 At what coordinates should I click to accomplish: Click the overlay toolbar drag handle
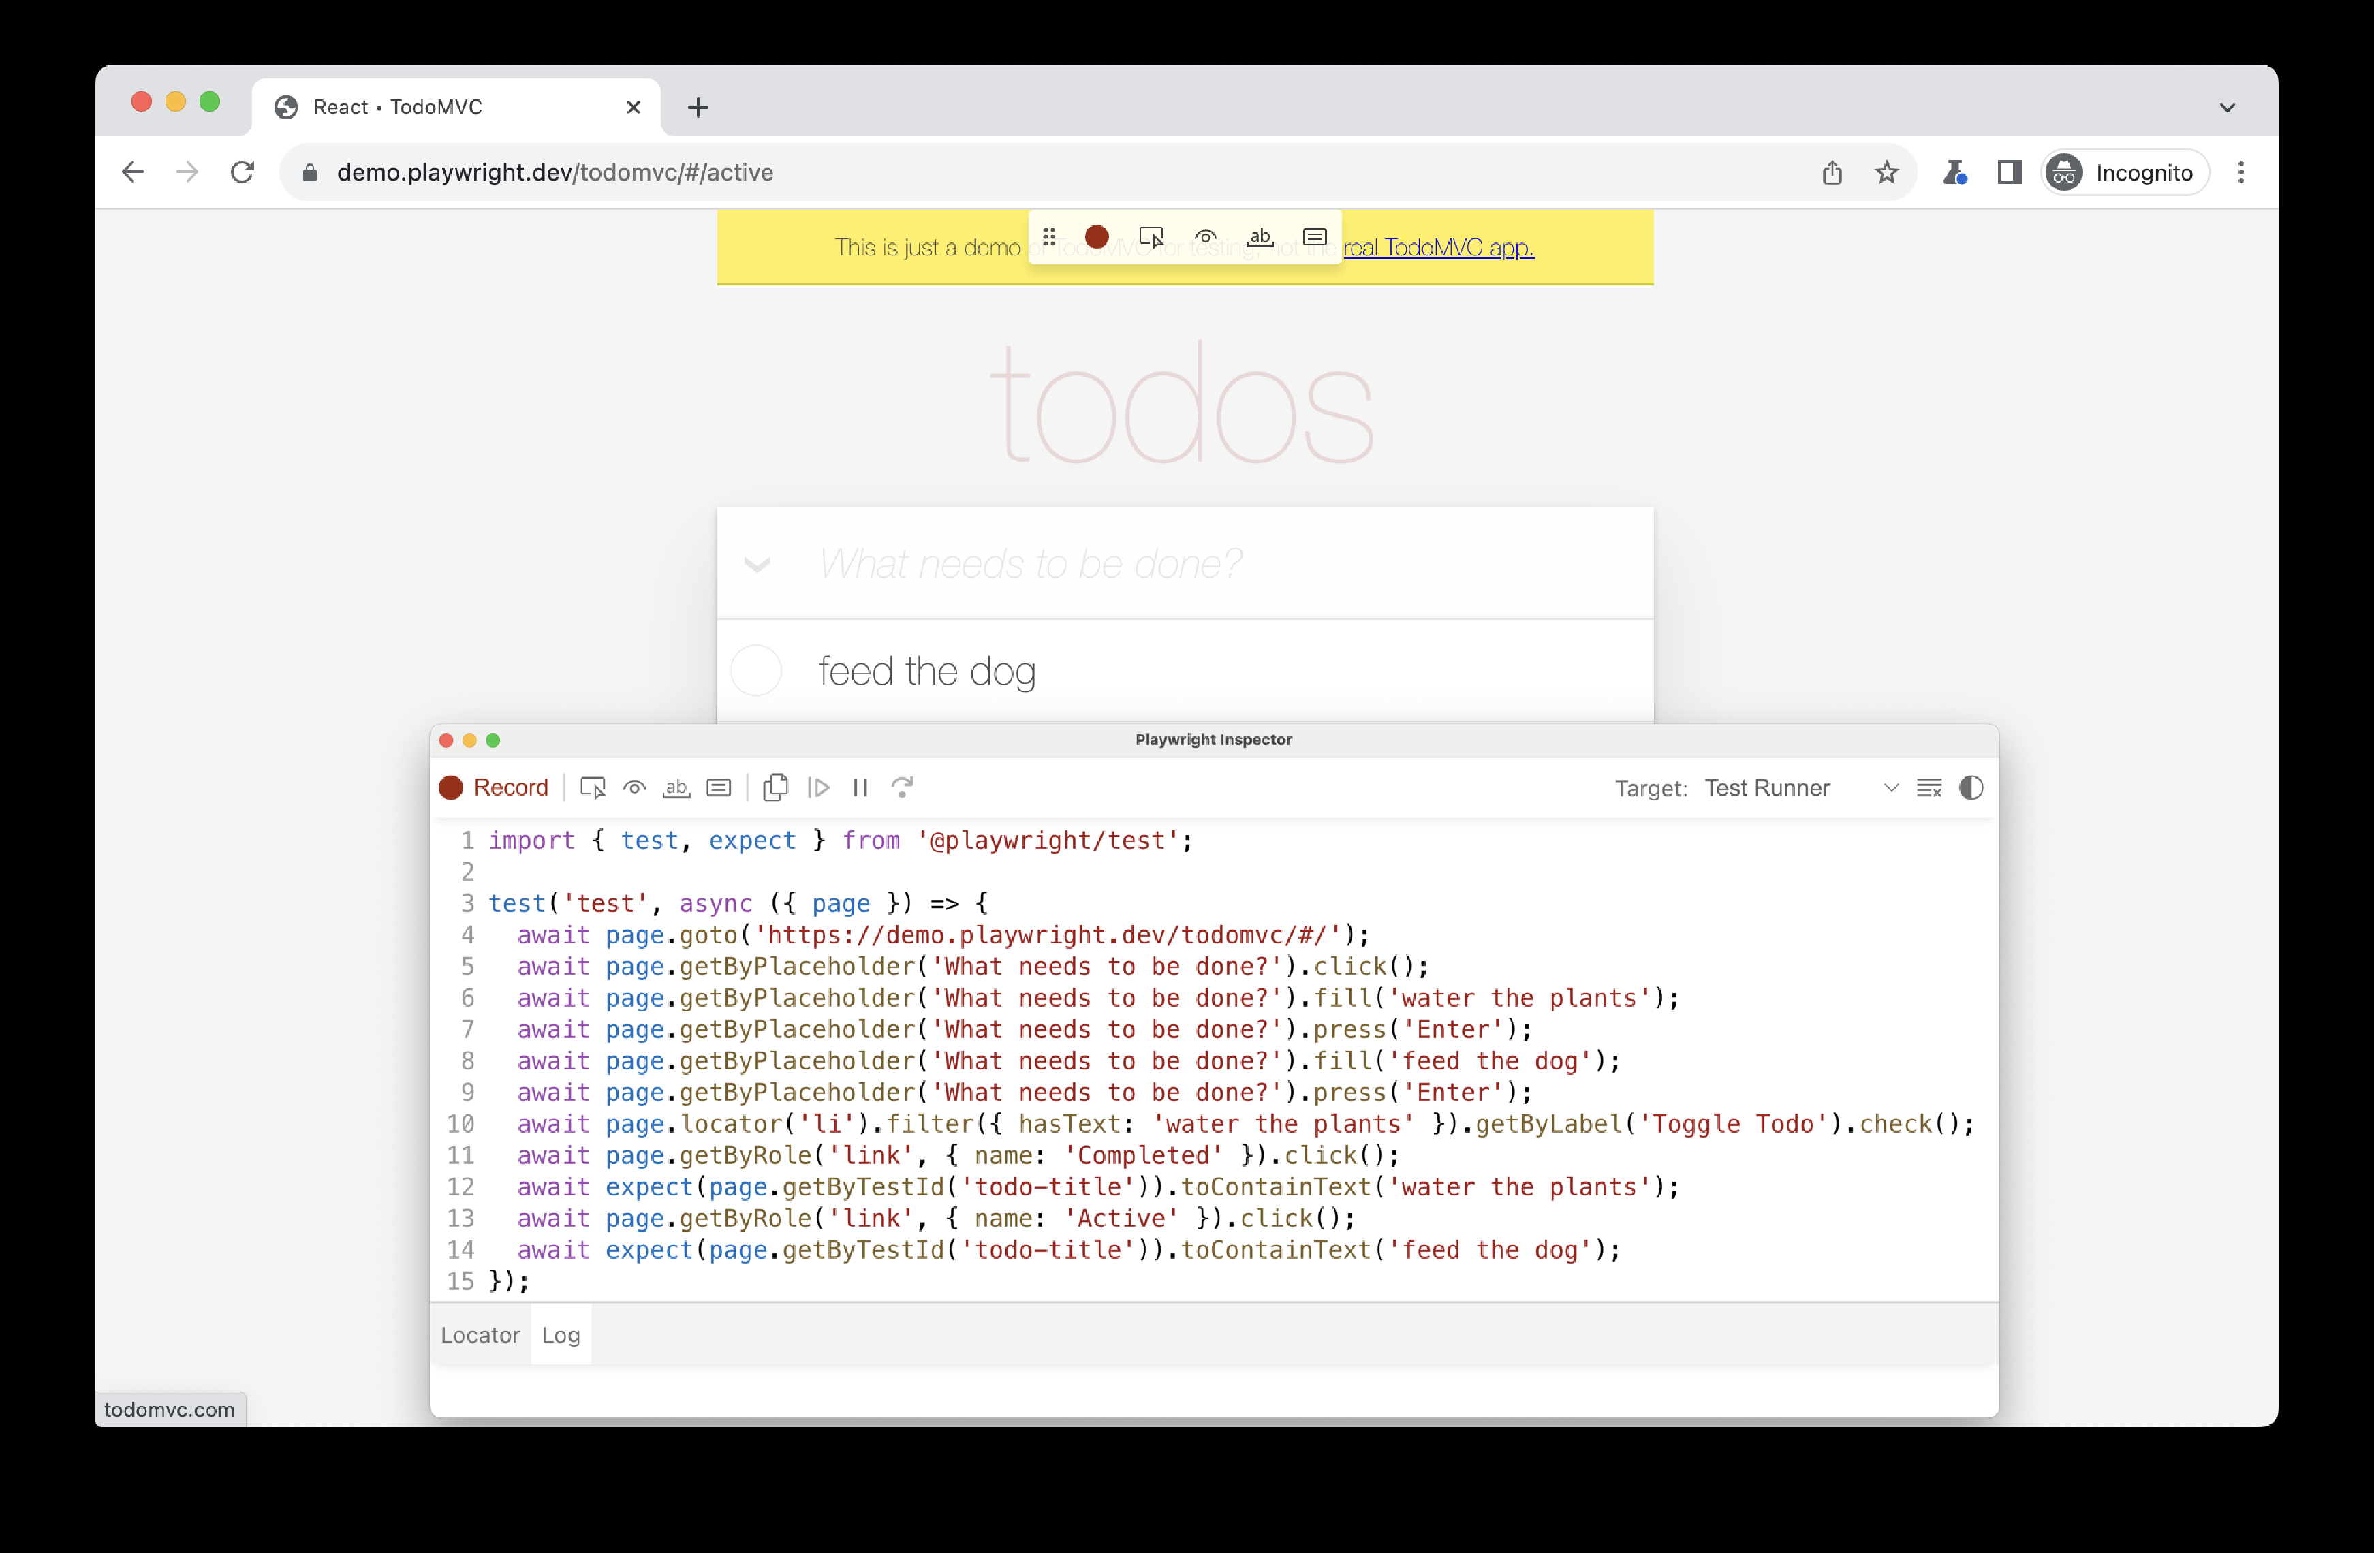[x=1048, y=238]
